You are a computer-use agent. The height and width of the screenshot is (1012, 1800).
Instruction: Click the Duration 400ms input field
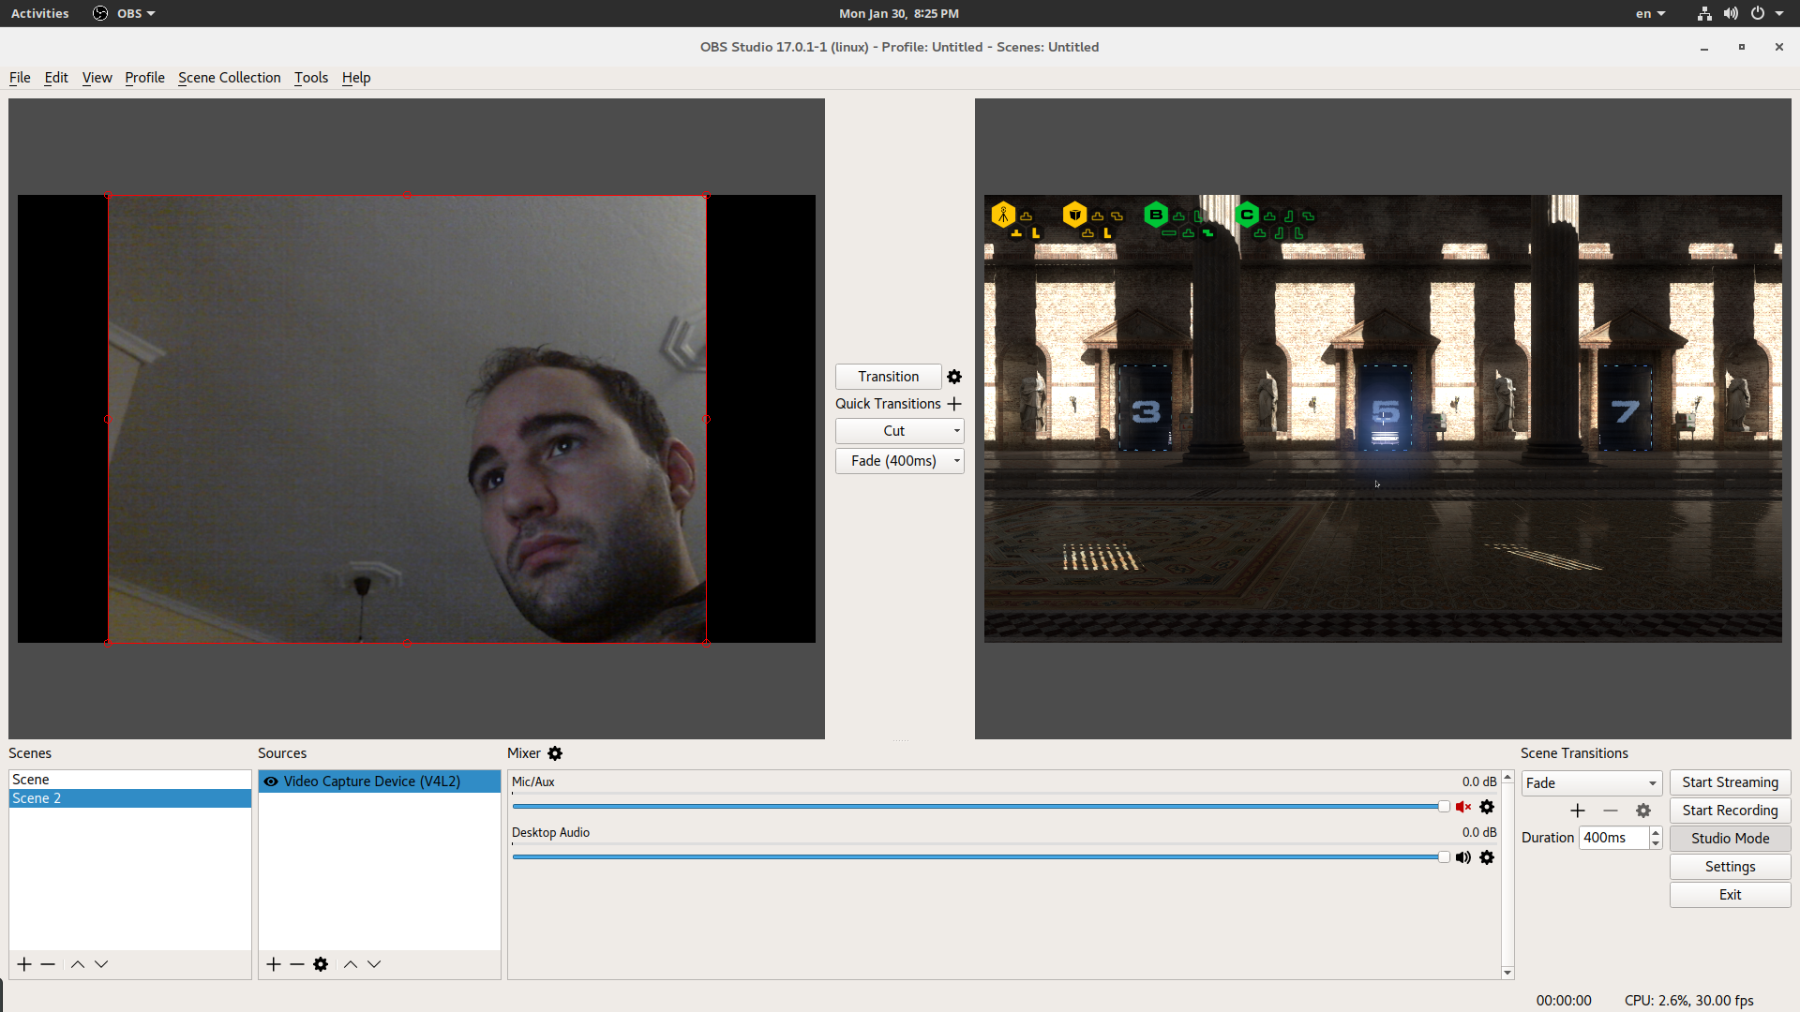pos(1613,838)
